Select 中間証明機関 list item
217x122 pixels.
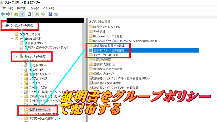tap(102, 60)
